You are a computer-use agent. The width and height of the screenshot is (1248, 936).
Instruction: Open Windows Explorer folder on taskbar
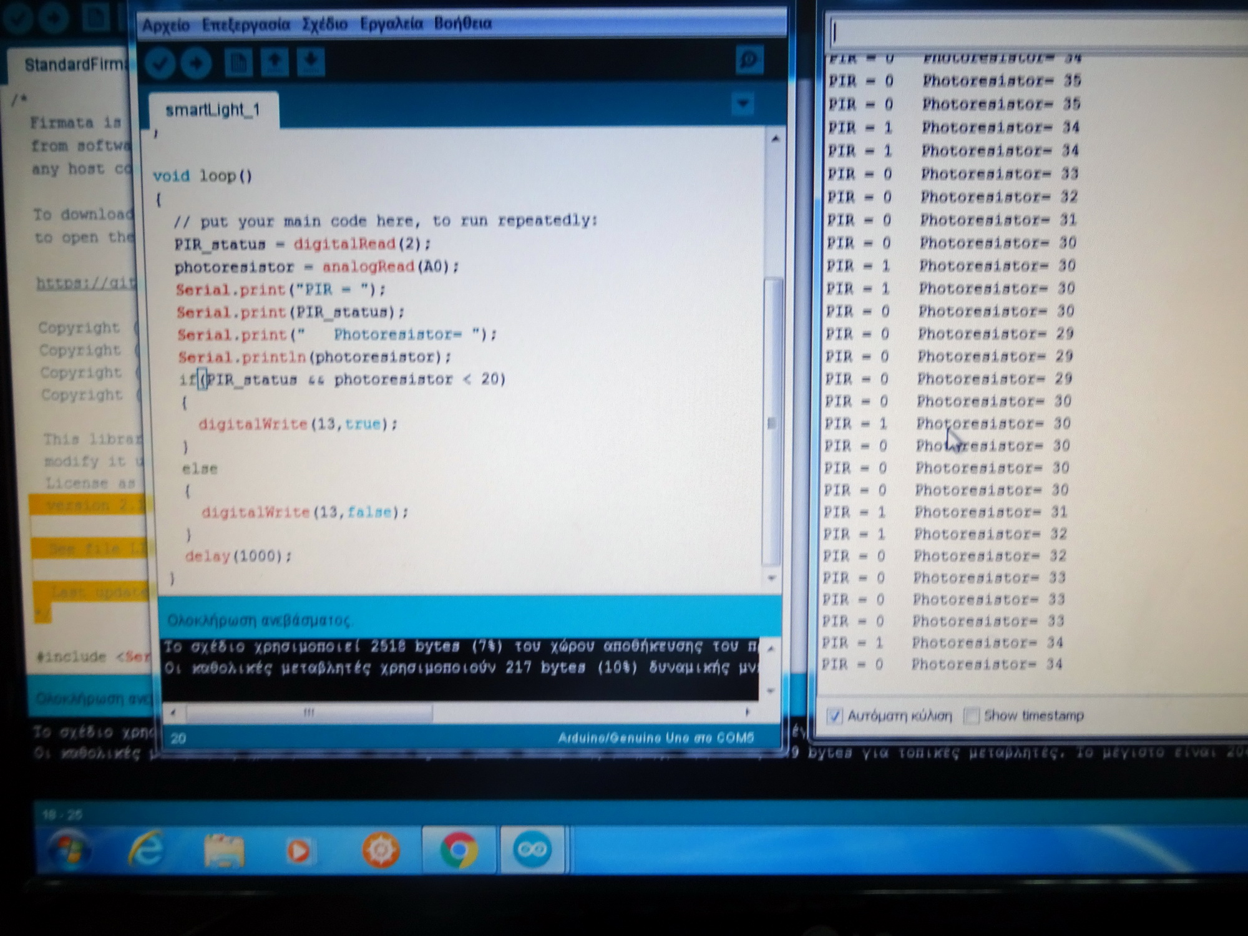tap(224, 850)
